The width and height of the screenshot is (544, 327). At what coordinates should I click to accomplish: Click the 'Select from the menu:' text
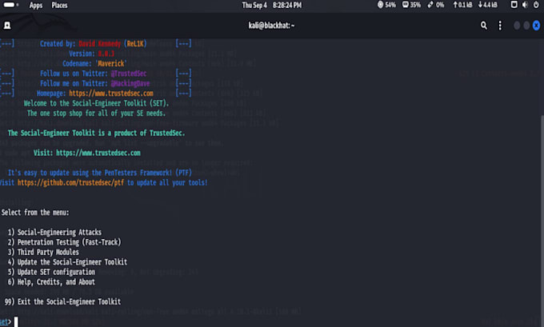[35, 213]
